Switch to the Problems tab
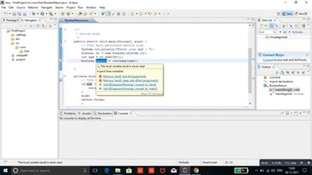This screenshot has height=175, width=312. pos(68,113)
